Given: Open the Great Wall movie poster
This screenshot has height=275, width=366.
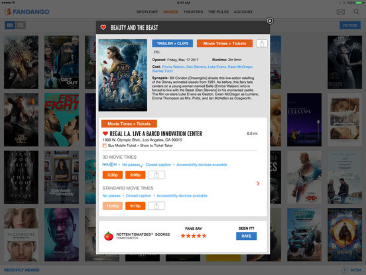Looking at the screenshot, I should coord(21,120).
